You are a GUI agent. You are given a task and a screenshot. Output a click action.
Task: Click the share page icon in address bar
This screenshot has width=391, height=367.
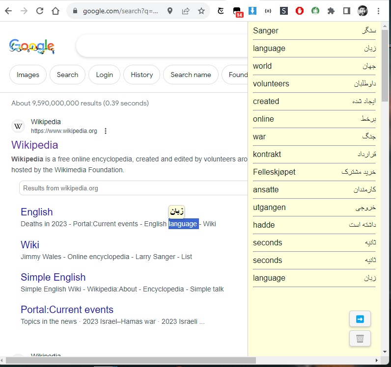point(186,11)
